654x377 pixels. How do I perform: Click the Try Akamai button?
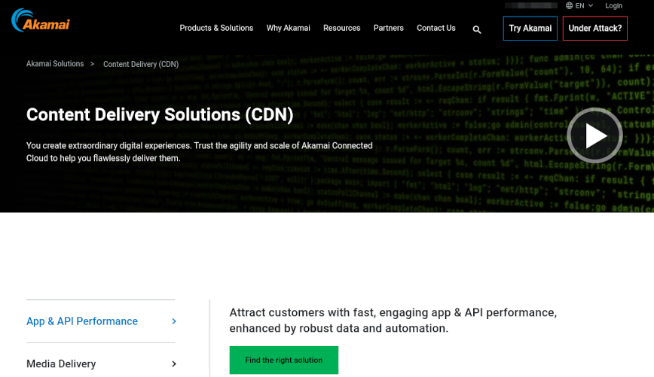click(530, 29)
